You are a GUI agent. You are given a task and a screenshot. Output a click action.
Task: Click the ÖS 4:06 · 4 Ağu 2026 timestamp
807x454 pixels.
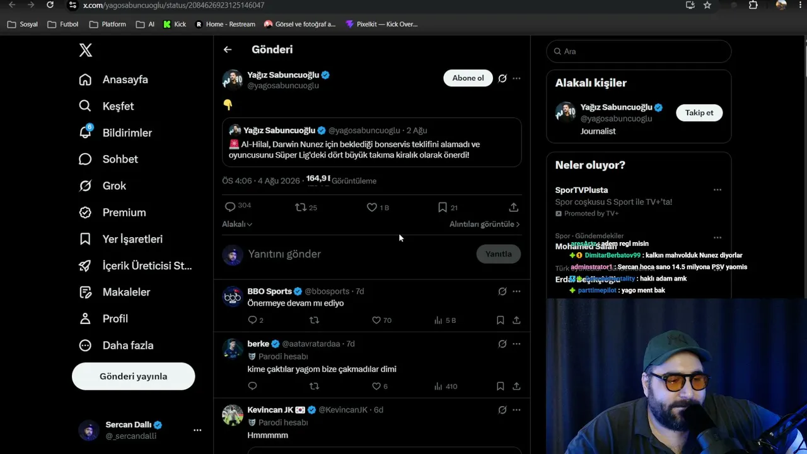[261, 181]
